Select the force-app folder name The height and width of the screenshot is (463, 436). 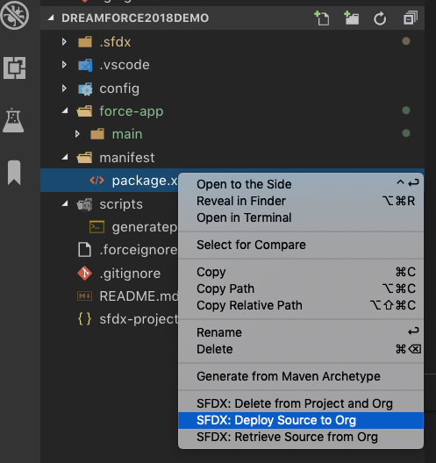point(132,111)
